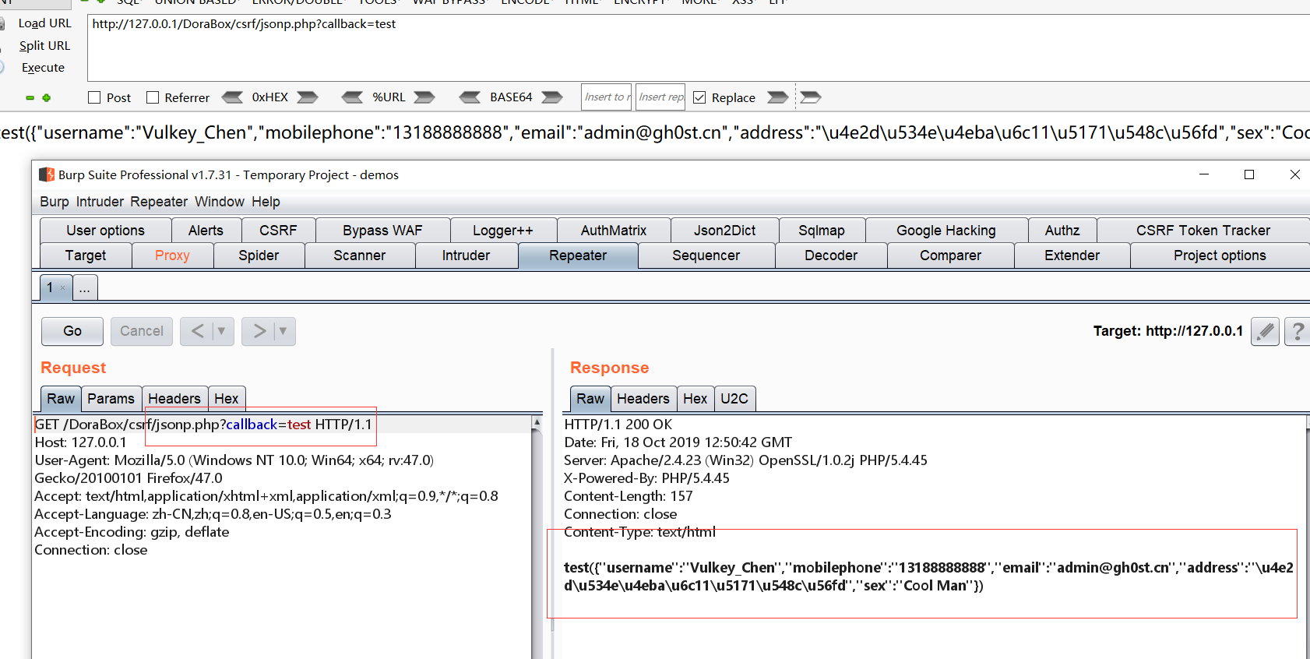The width and height of the screenshot is (1310, 659).
Task: Switch to the Spider tab
Action: (259, 255)
